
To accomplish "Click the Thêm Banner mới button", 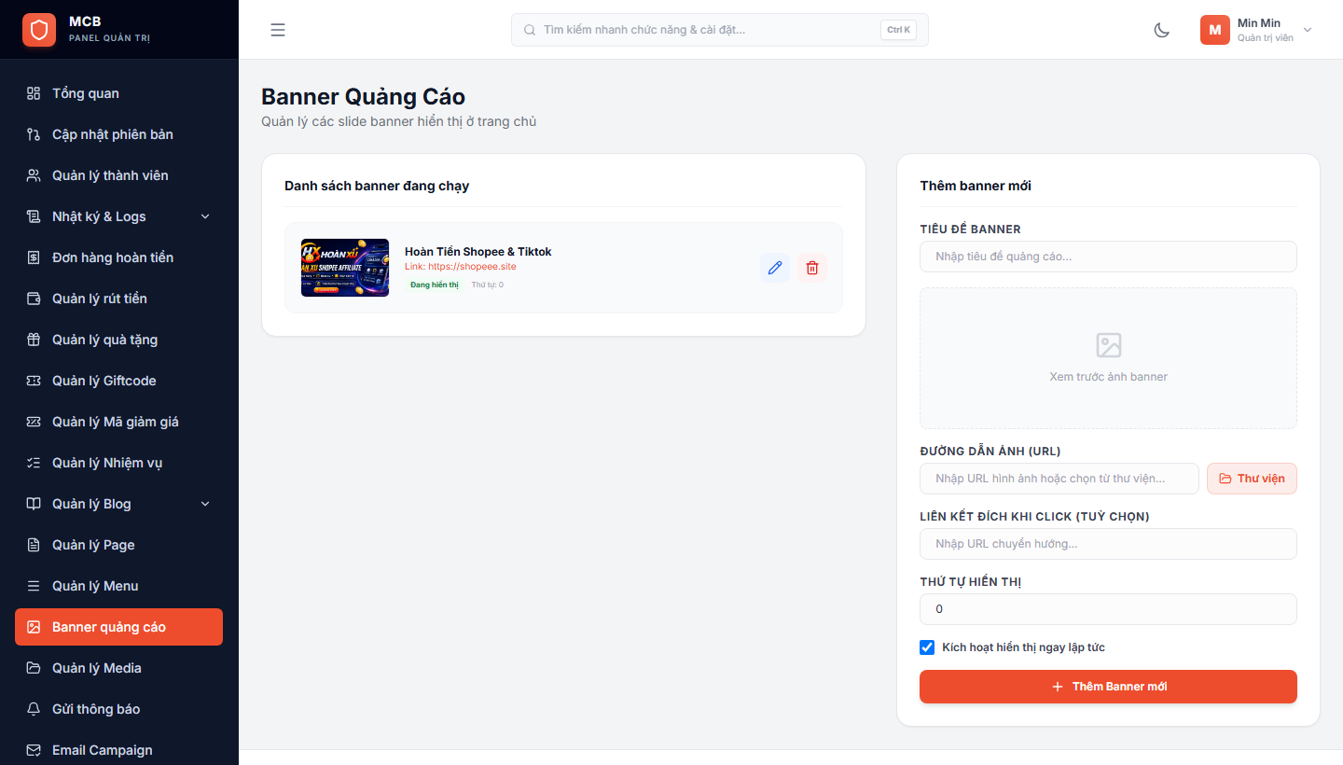I will 1108,687.
